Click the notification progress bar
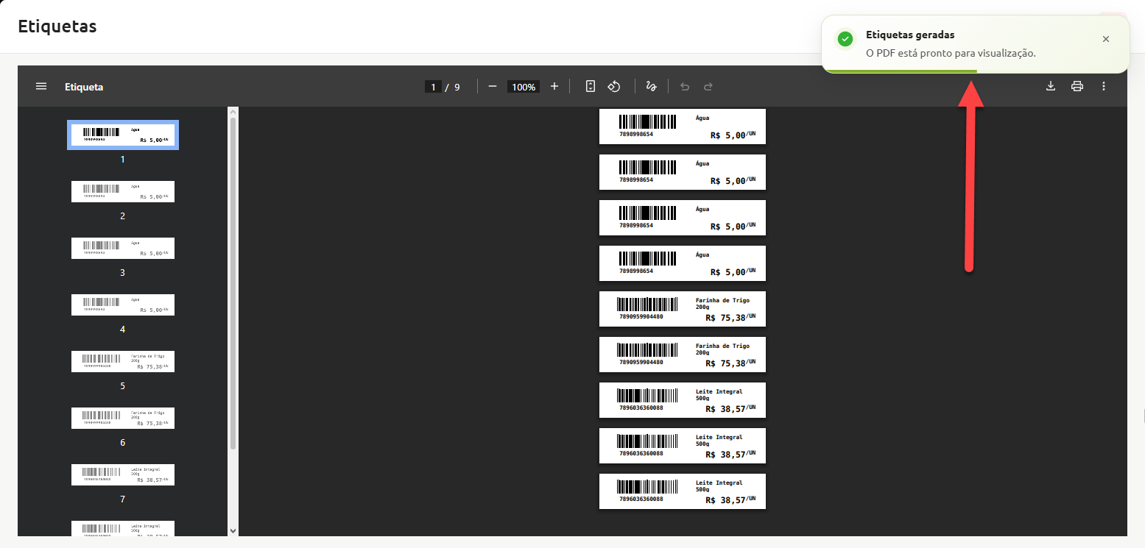 point(900,71)
